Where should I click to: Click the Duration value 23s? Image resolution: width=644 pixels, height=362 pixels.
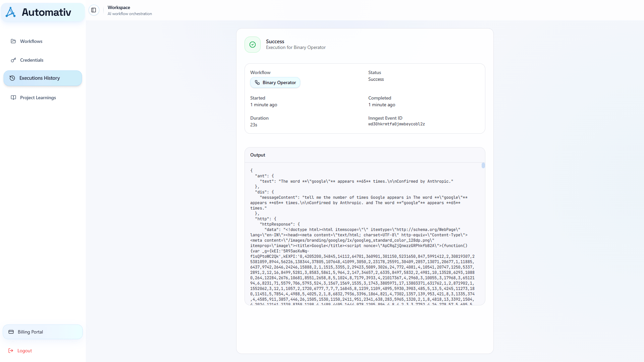254,125
